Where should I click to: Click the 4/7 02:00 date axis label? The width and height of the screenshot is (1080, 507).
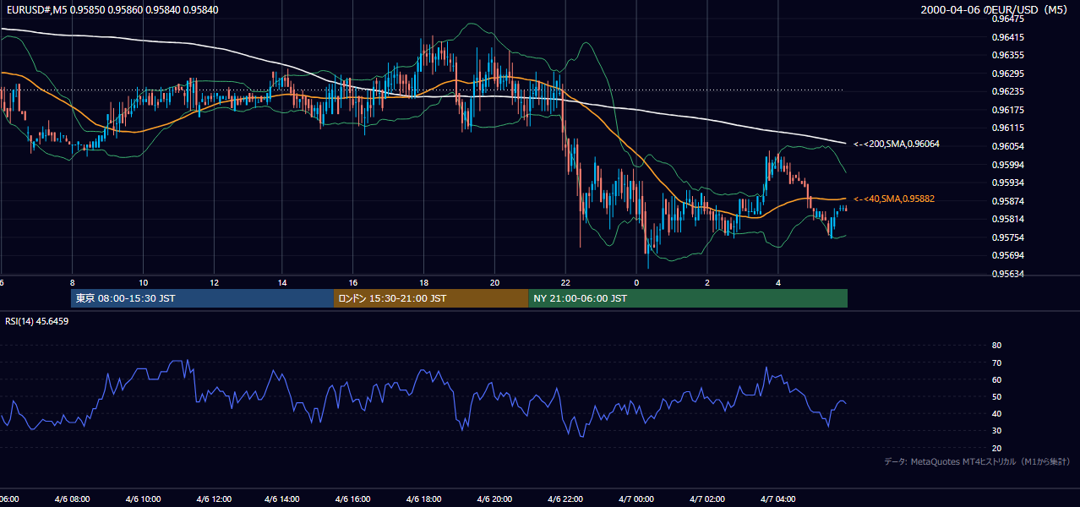click(x=707, y=499)
